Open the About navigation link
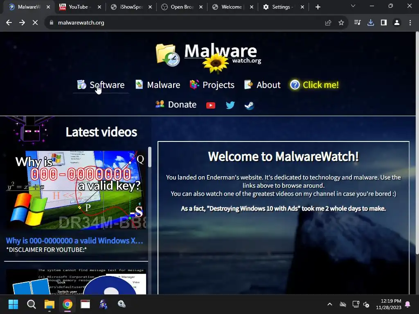Image resolution: width=419 pixels, height=314 pixels. click(262, 85)
